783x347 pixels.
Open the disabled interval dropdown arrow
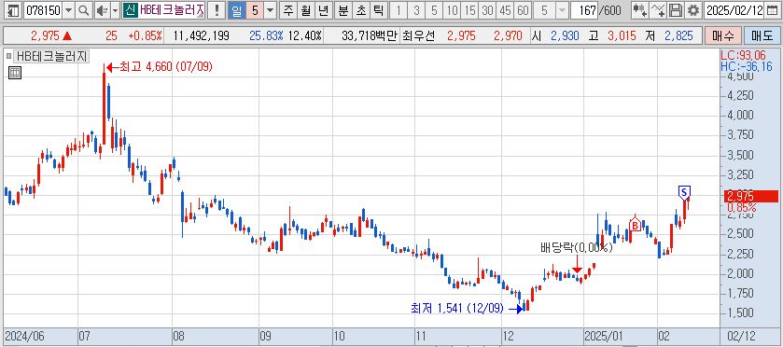point(561,10)
